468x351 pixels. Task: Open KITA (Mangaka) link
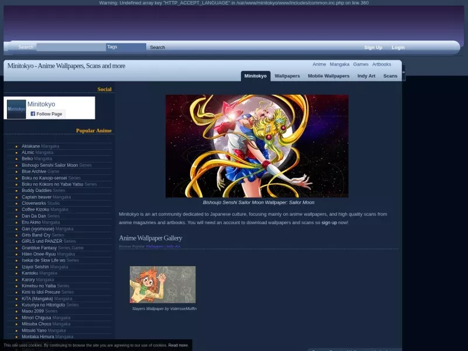pyautogui.click(x=37, y=298)
